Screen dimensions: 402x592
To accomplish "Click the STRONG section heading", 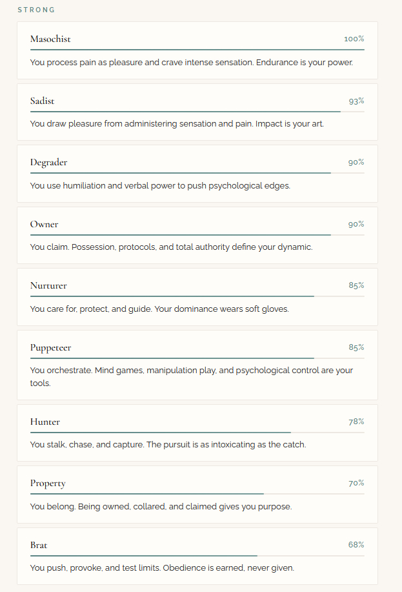I will click(x=36, y=10).
